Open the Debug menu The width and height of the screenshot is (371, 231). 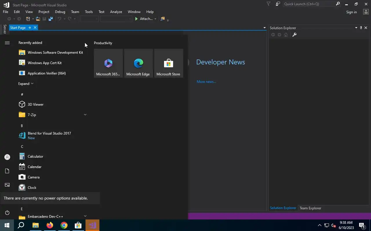(60, 12)
